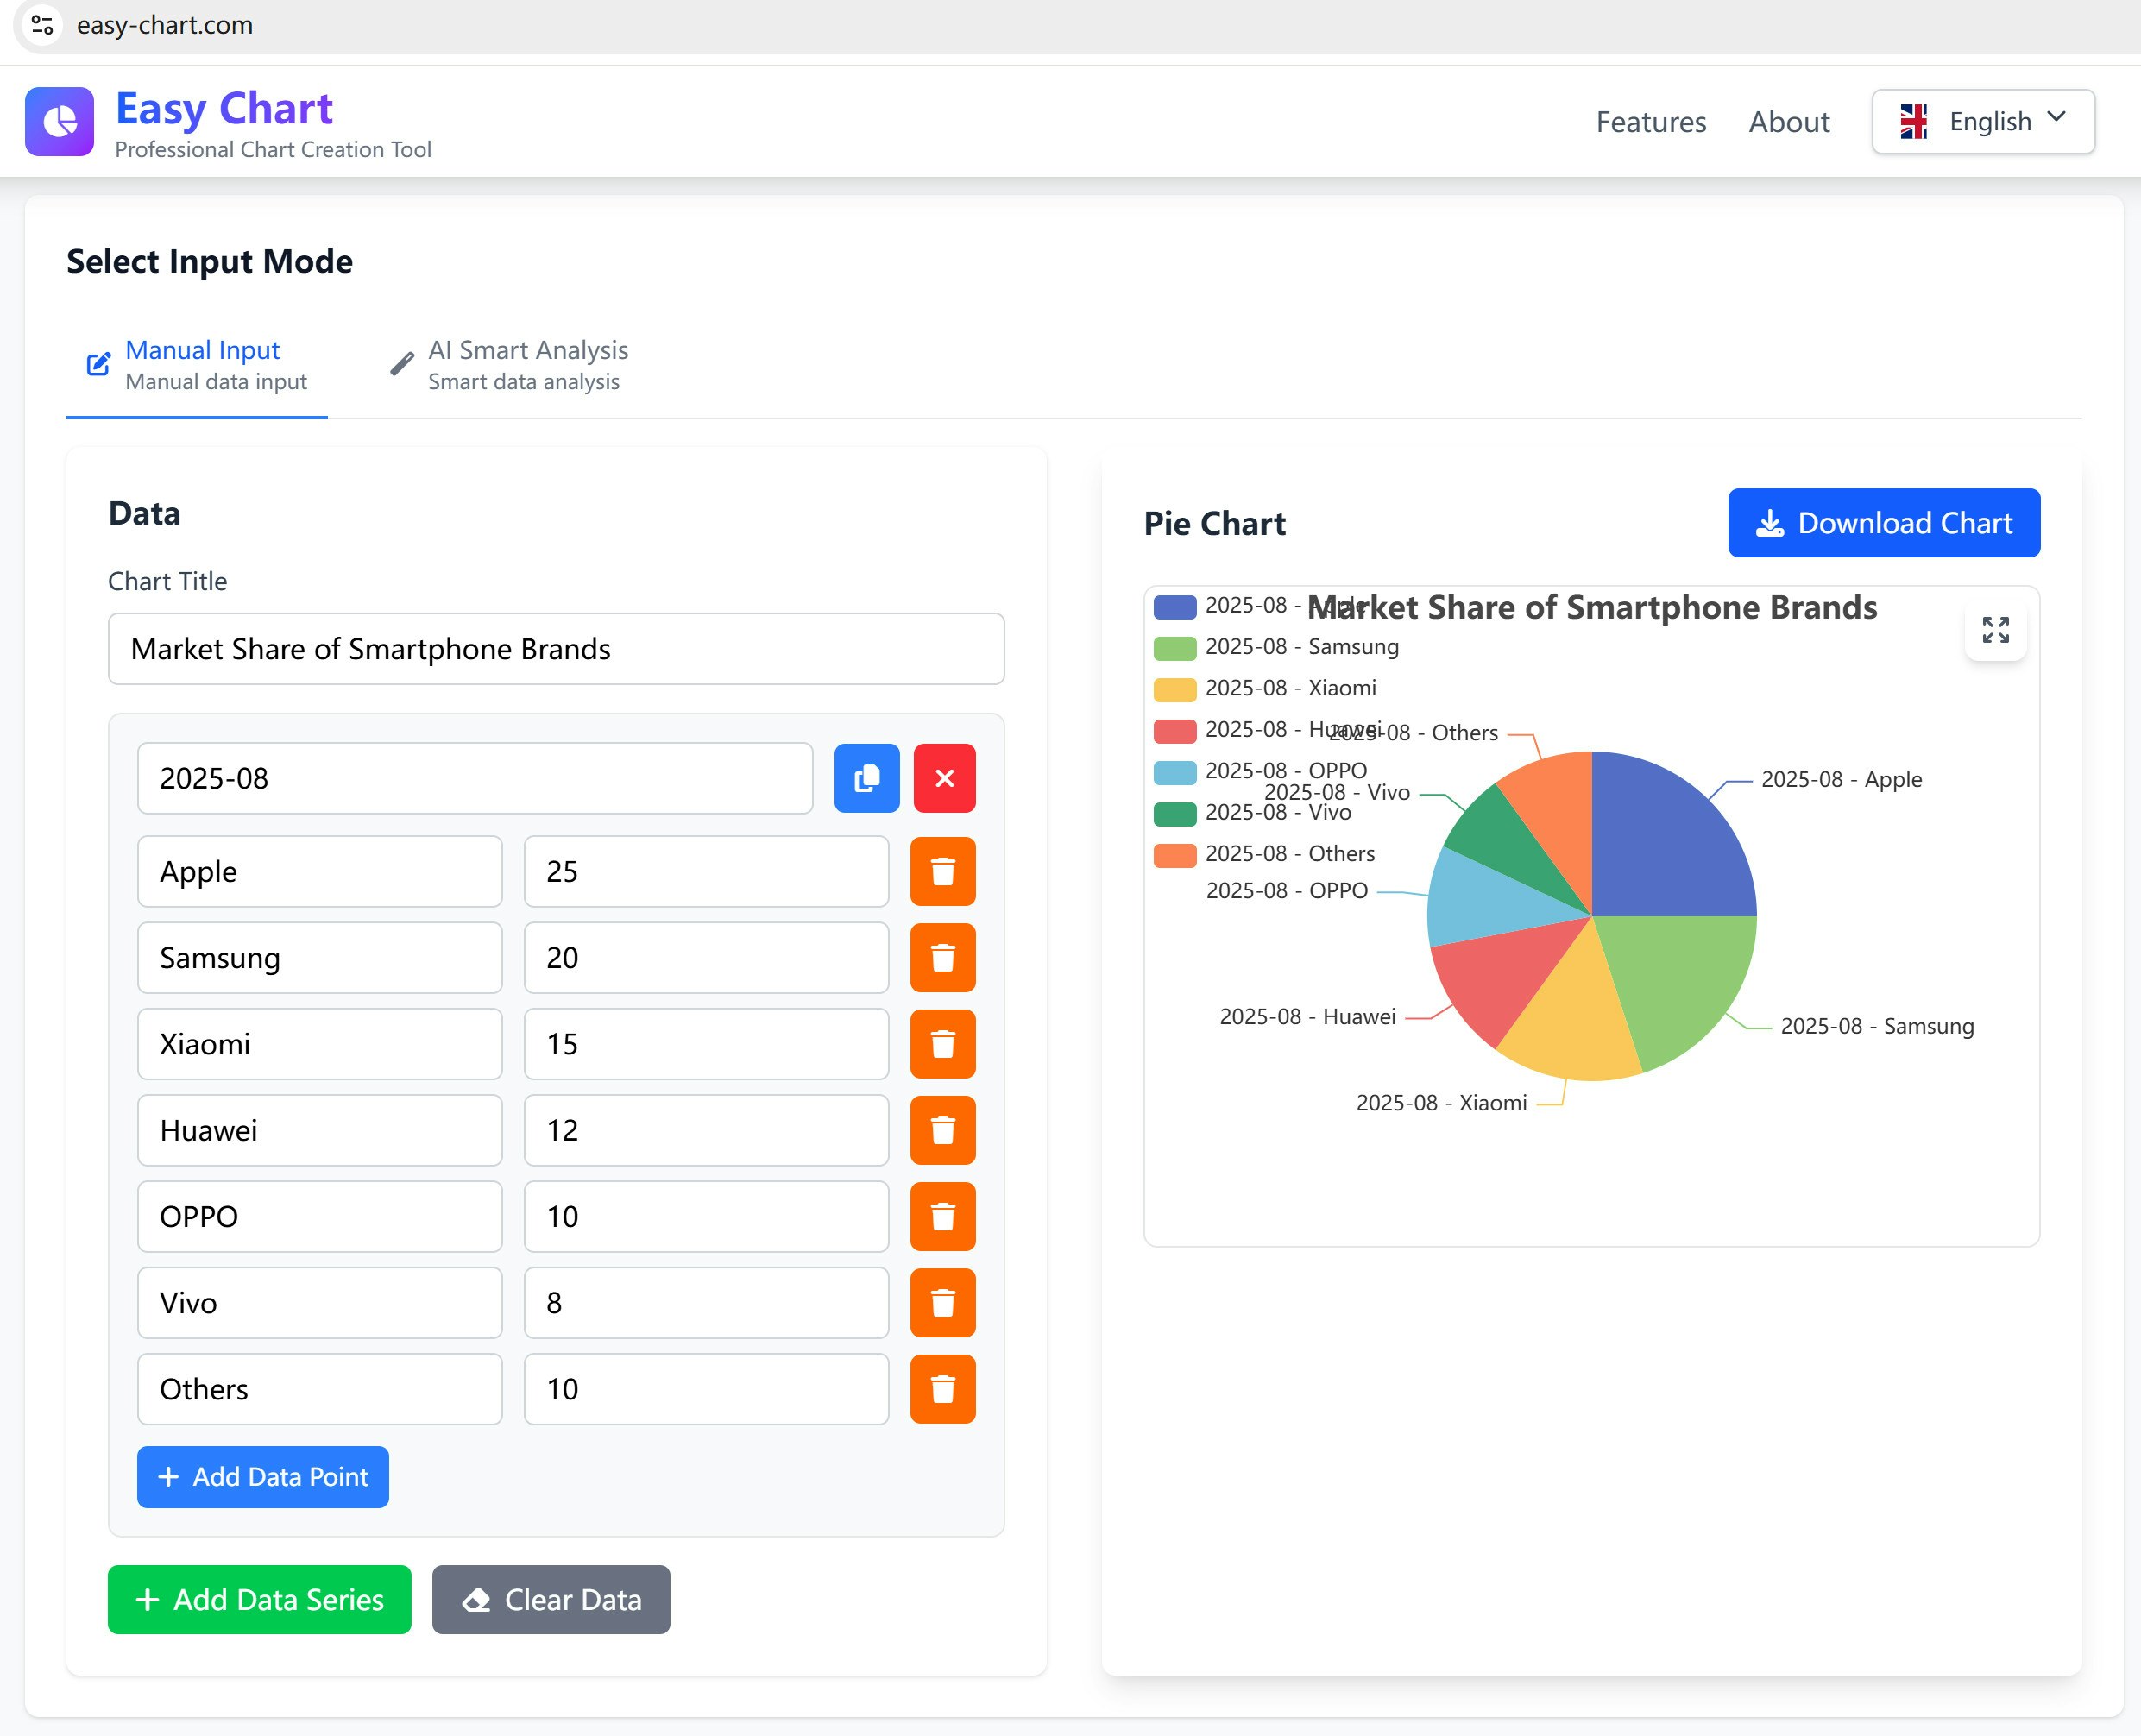Download the pie chart

(1884, 523)
